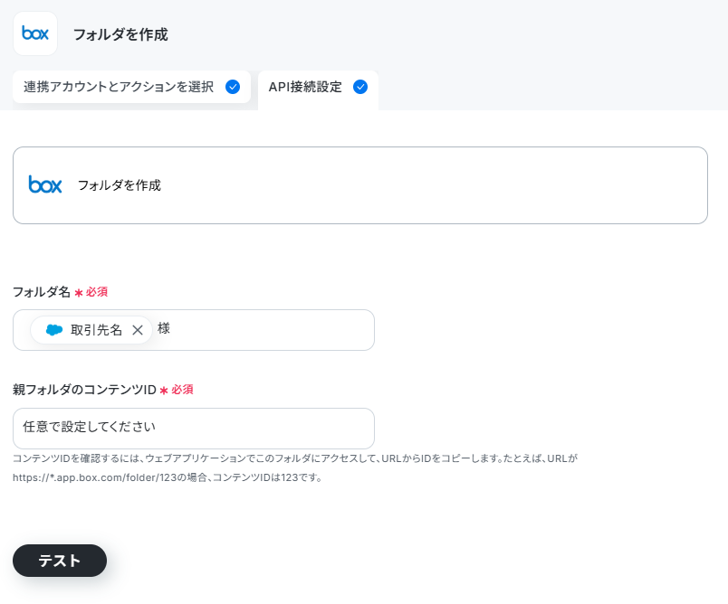Click the フォルダを作成 action card
The width and height of the screenshot is (728, 604).
pyautogui.click(x=360, y=185)
